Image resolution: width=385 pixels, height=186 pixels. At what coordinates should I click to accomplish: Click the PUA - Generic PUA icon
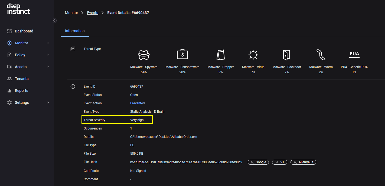[354, 54]
